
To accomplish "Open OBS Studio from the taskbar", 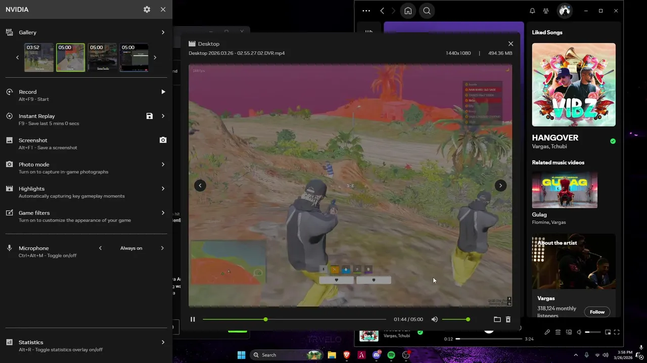I will pos(406,355).
